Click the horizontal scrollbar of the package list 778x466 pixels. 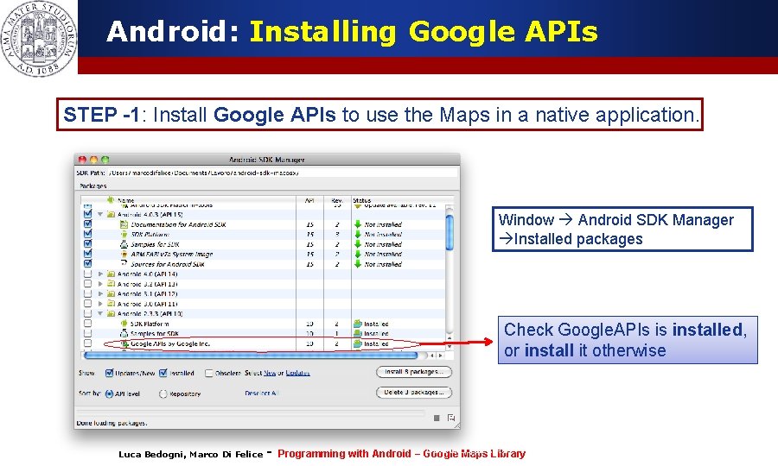coord(251,355)
